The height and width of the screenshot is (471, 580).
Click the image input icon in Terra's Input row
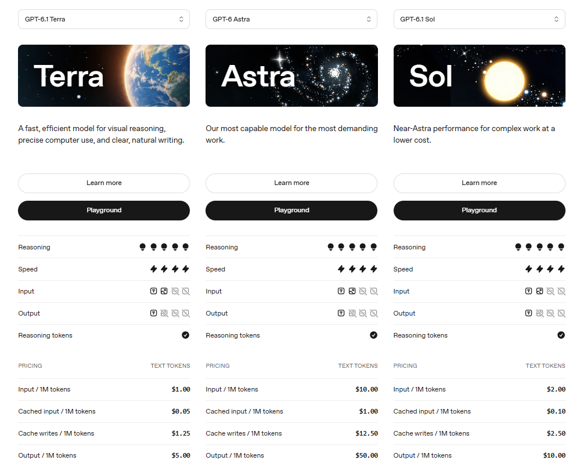164,291
